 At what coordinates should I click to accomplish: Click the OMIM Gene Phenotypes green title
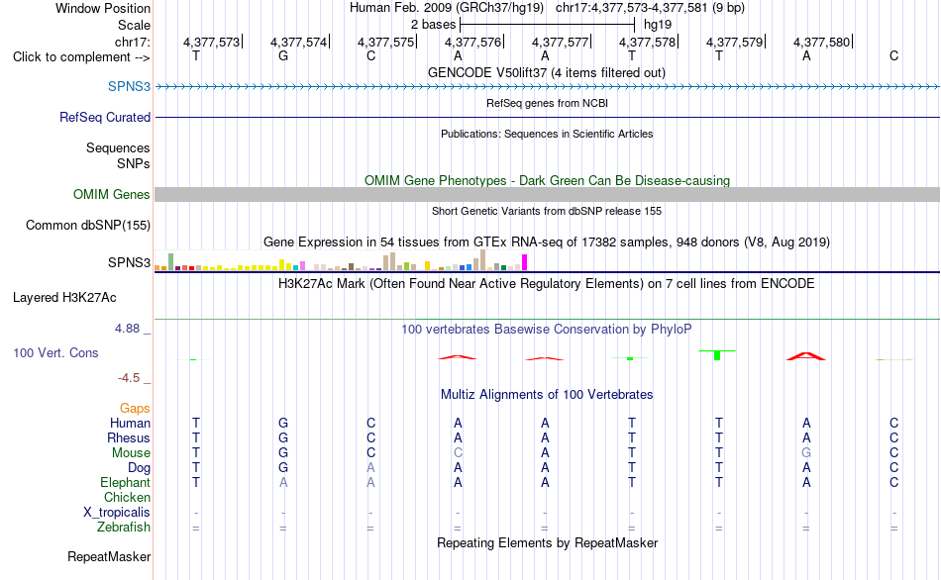coord(547,180)
